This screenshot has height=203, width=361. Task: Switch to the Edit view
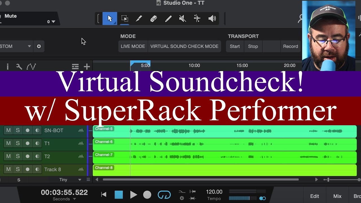(x=314, y=196)
